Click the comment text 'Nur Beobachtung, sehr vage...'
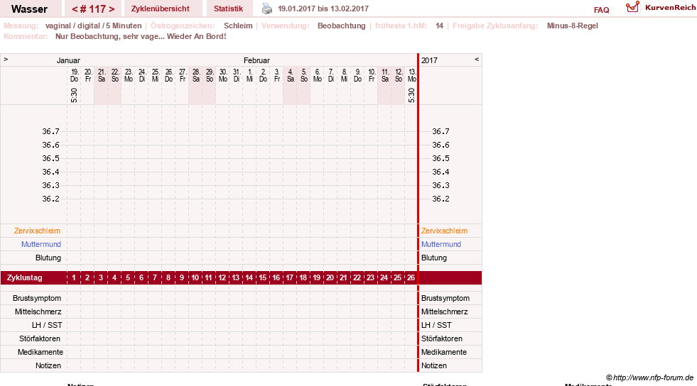This screenshot has height=386, width=697. point(141,36)
